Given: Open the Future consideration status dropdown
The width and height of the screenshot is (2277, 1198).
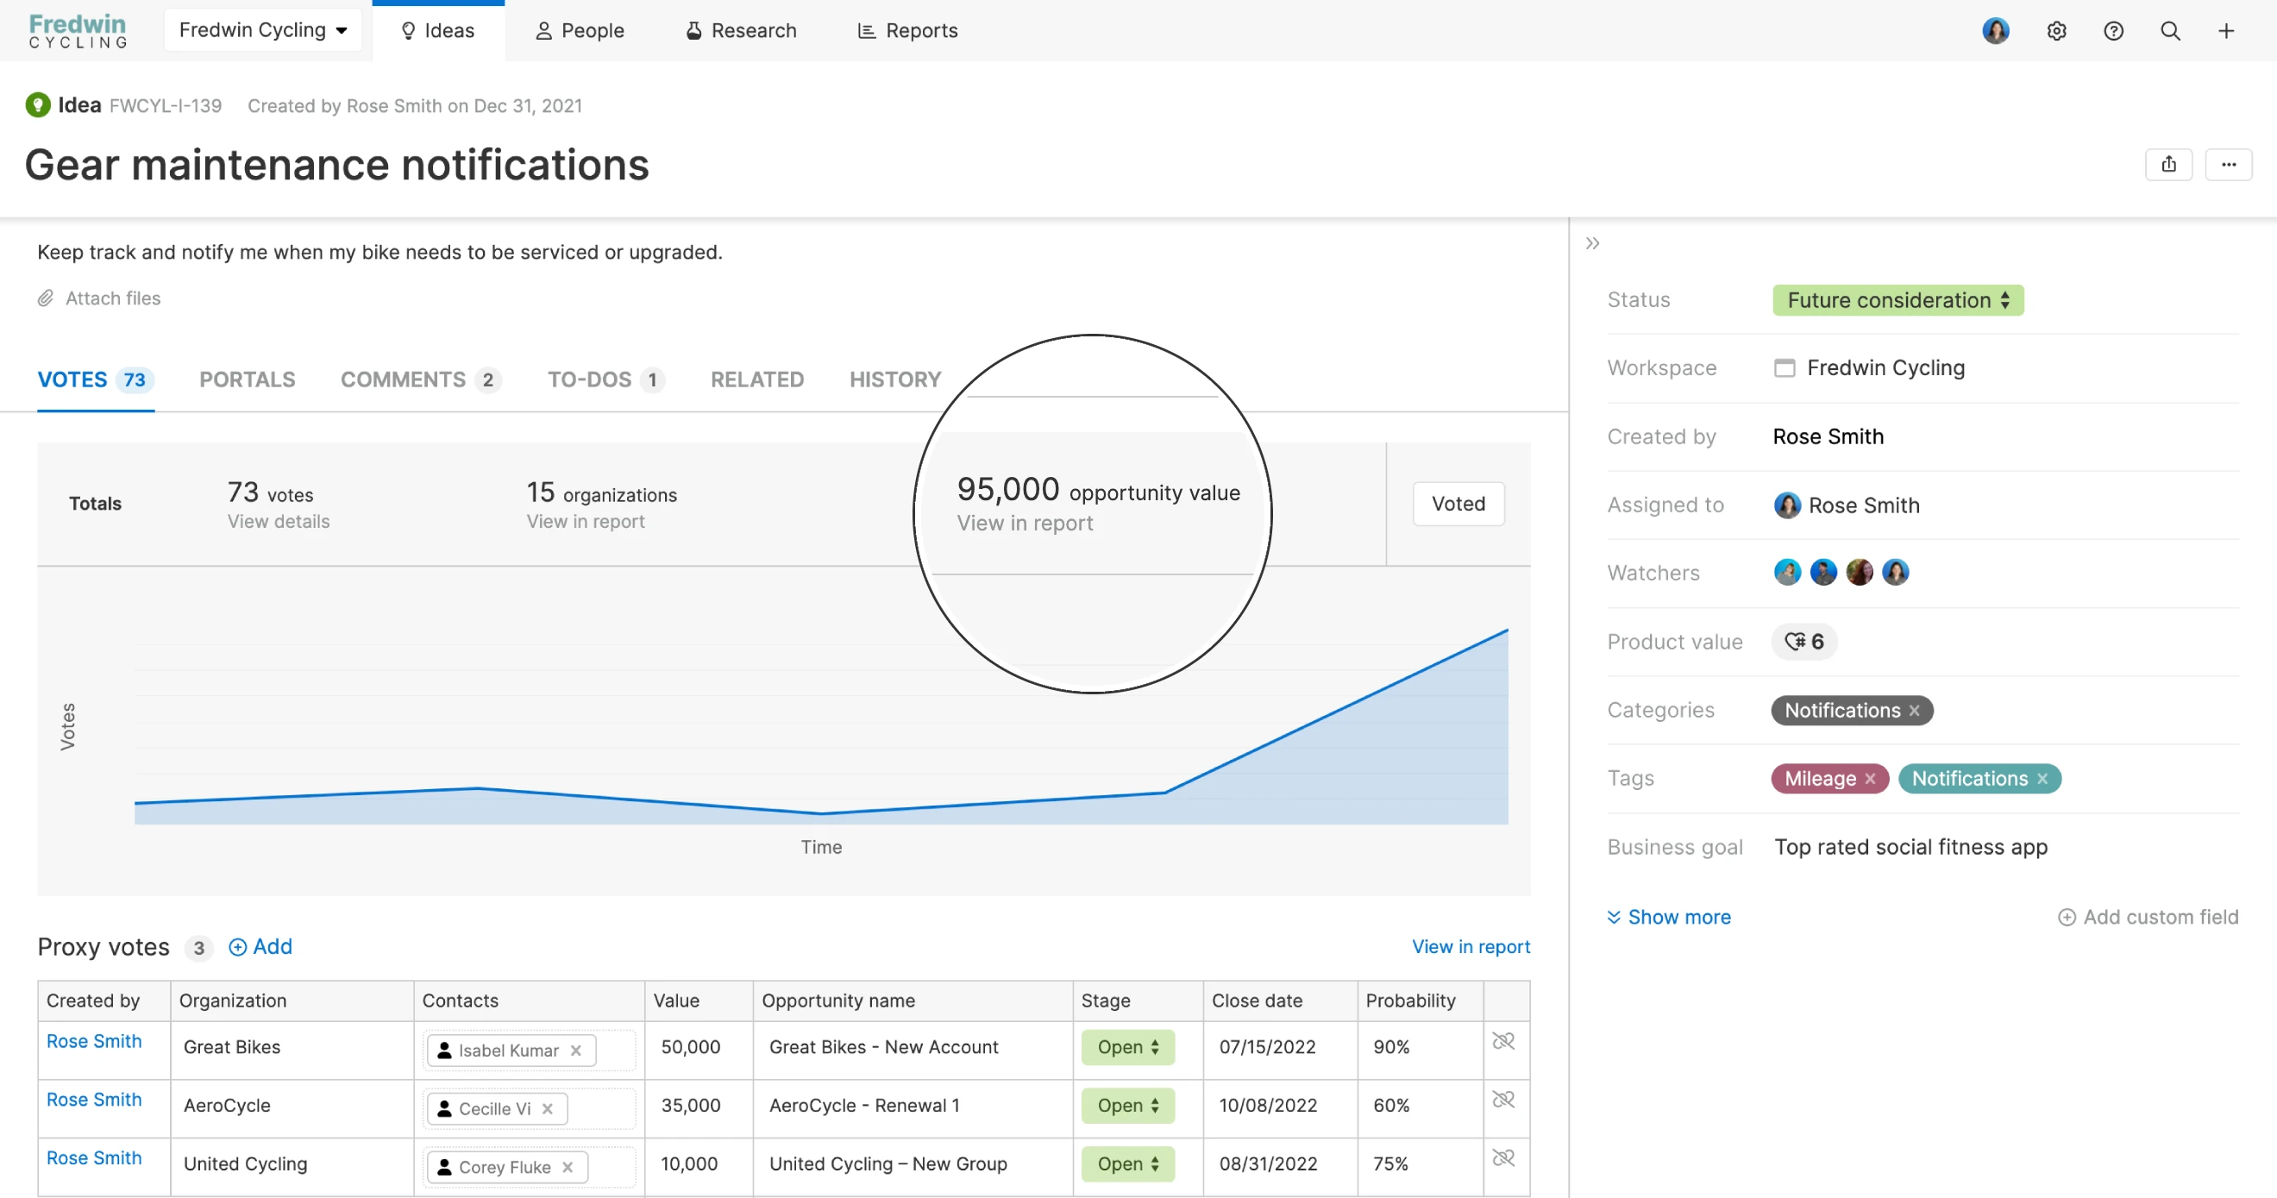Looking at the screenshot, I should (1897, 300).
